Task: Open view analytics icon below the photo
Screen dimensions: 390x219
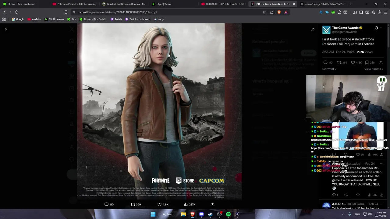Action: coord(186,204)
